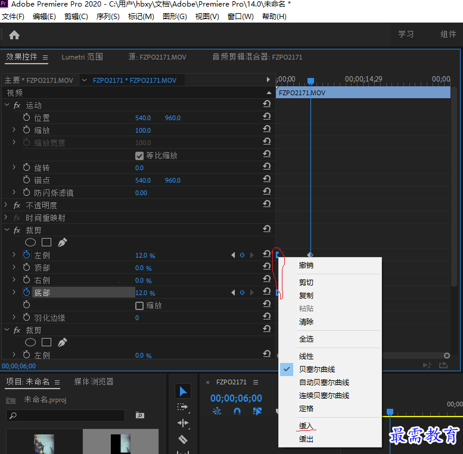Switch to 媒体浏览器 tab
The height and width of the screenshot is (454, 463).
(x=94, y=382)
